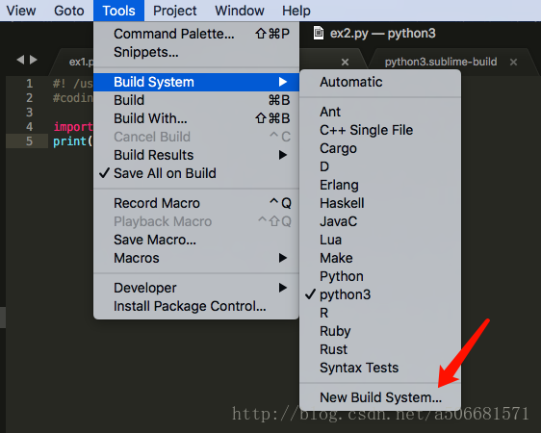The image size is (541, 433).
Task: Switch to python3.sublime-build tab
Action: click(441, 62)
